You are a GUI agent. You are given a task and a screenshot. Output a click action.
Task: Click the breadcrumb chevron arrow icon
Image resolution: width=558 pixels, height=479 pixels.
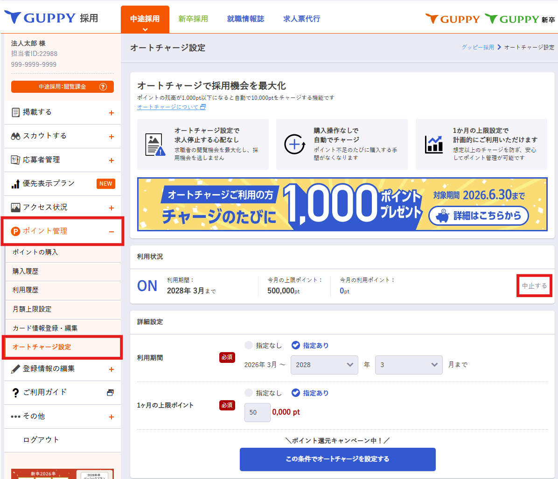(x=499, y=47)
